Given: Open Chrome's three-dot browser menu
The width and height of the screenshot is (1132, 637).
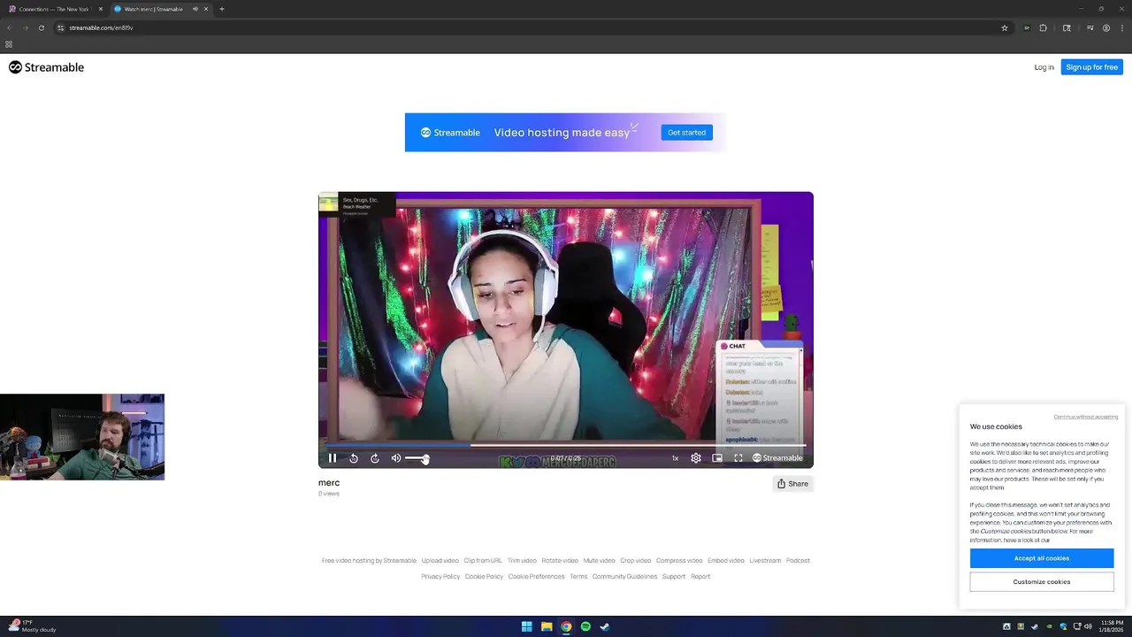Looking at the screenshot, I should (1122, 27).
